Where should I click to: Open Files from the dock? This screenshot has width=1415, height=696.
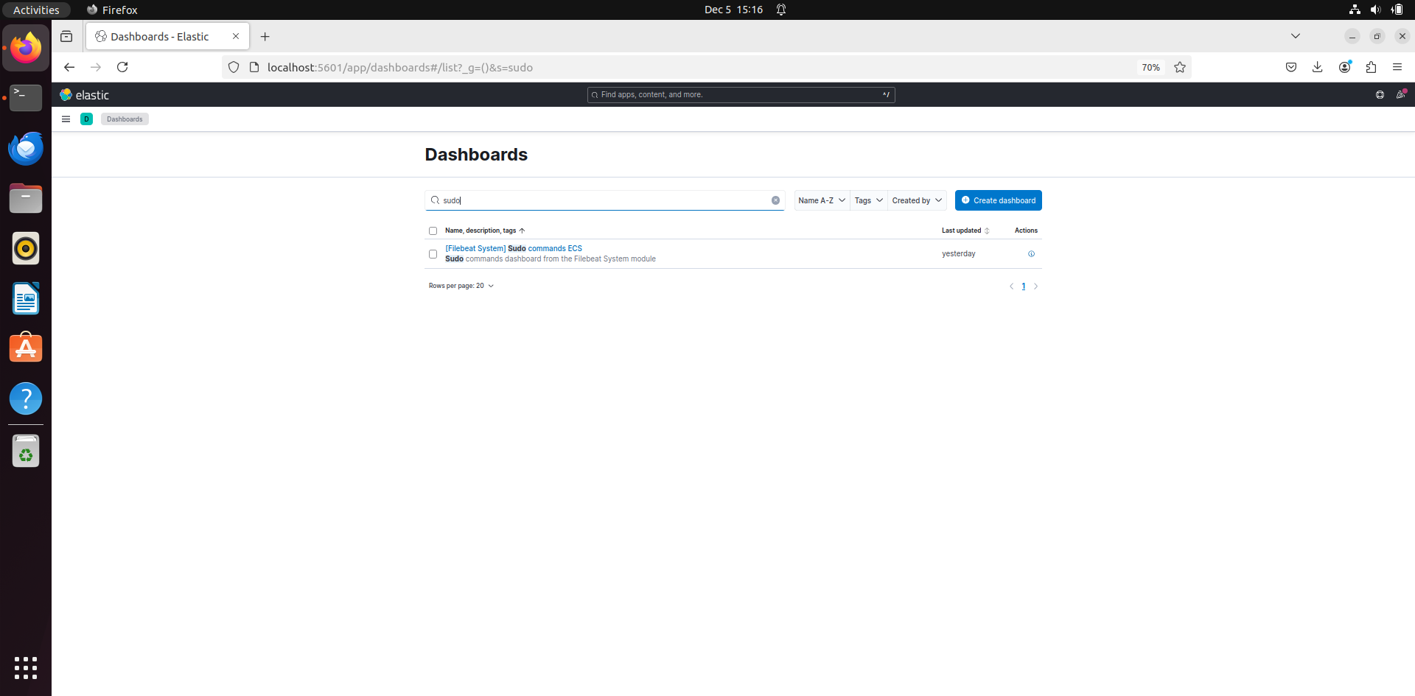(x=26, y=198)
